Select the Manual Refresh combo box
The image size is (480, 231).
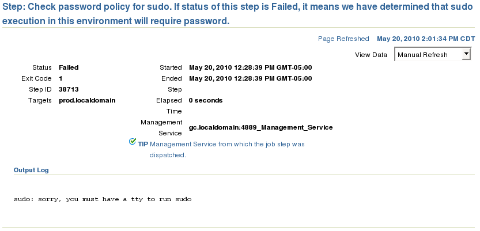tap(433, 55)
